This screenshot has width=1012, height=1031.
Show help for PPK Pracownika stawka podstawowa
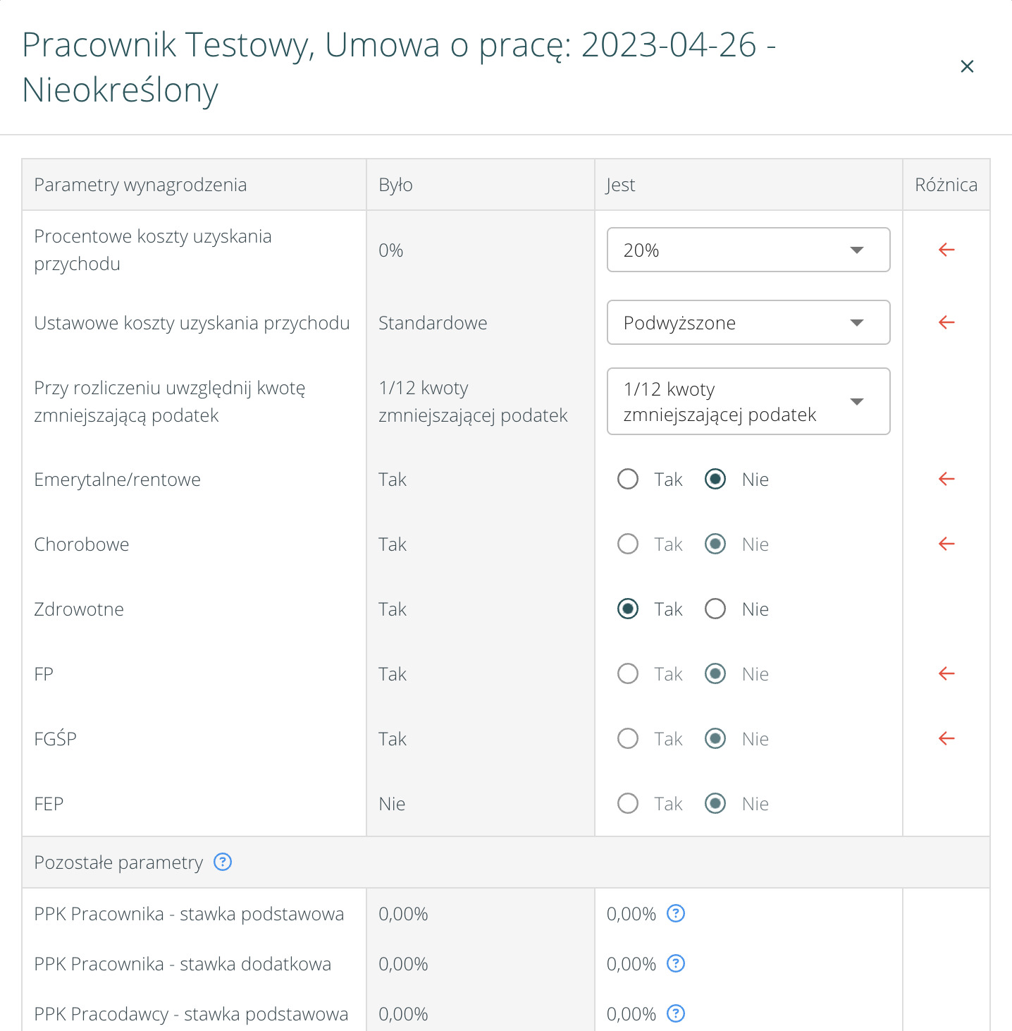click(x=676, y=913)
